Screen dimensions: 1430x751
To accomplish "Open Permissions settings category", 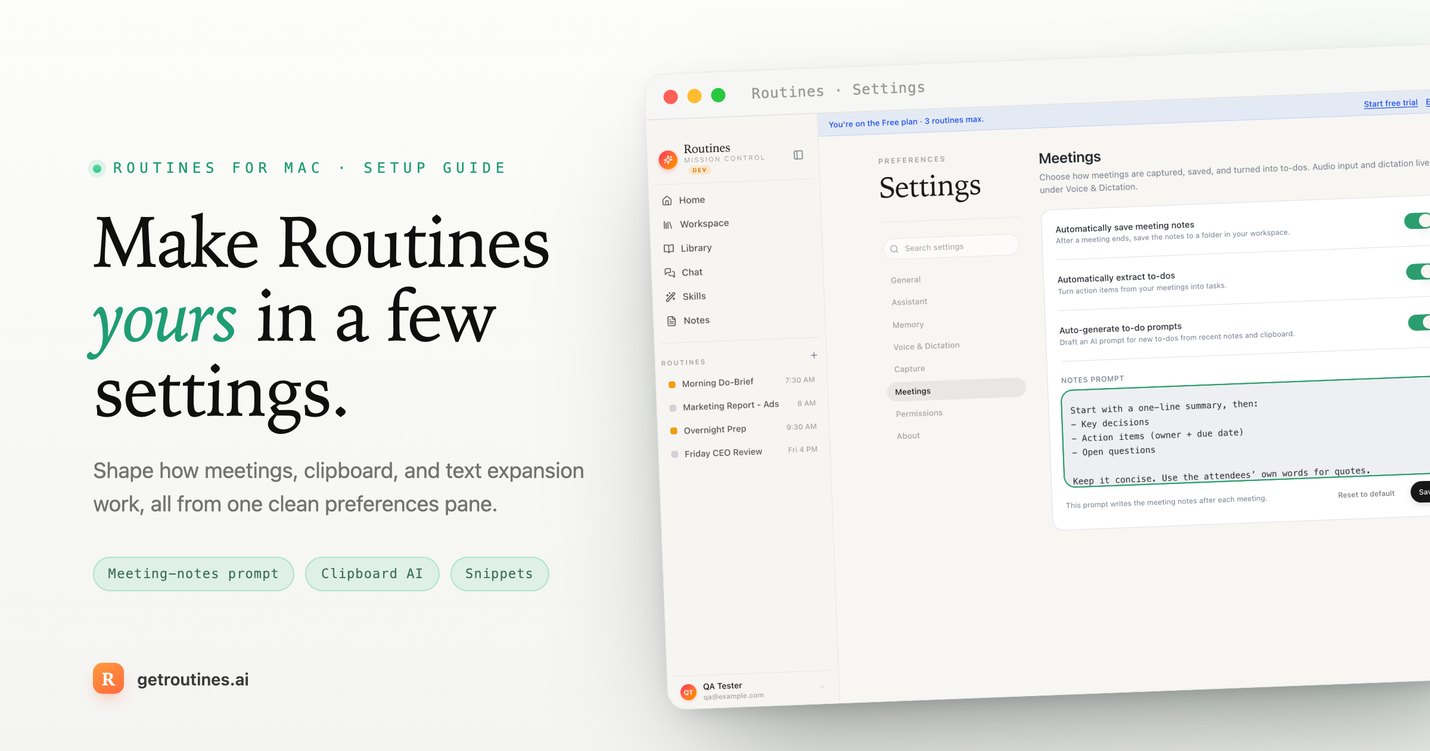I will [x=919, y=413].
